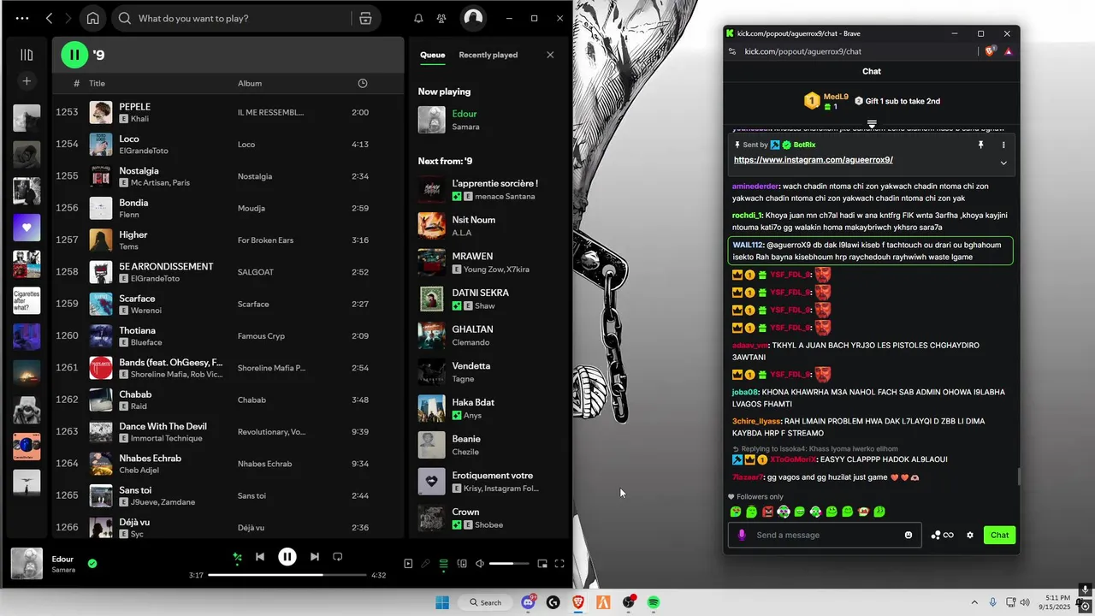Image resolution: width=1095 pixels, height=616 pixels.
Task: Click the green saved checkmark beside Edour
Action: pyautogui.click(x=92, y=564)
